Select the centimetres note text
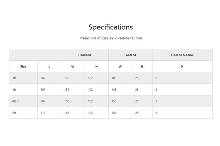The image size is (220, 146). click(111, 38)
